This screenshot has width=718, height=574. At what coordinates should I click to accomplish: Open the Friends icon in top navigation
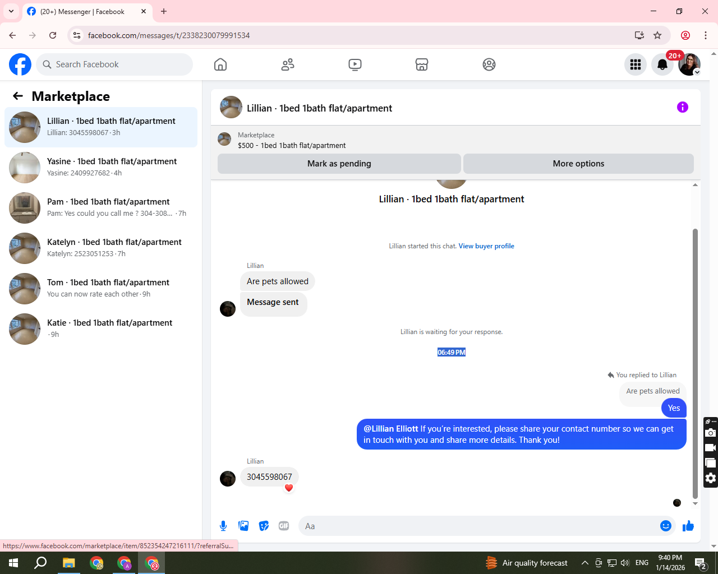pos(288,64)
